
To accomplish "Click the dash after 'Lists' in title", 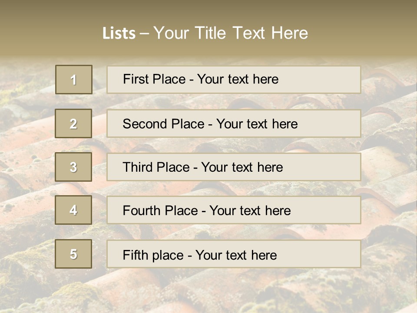I will pyautogui.click(x=144, y=34).
